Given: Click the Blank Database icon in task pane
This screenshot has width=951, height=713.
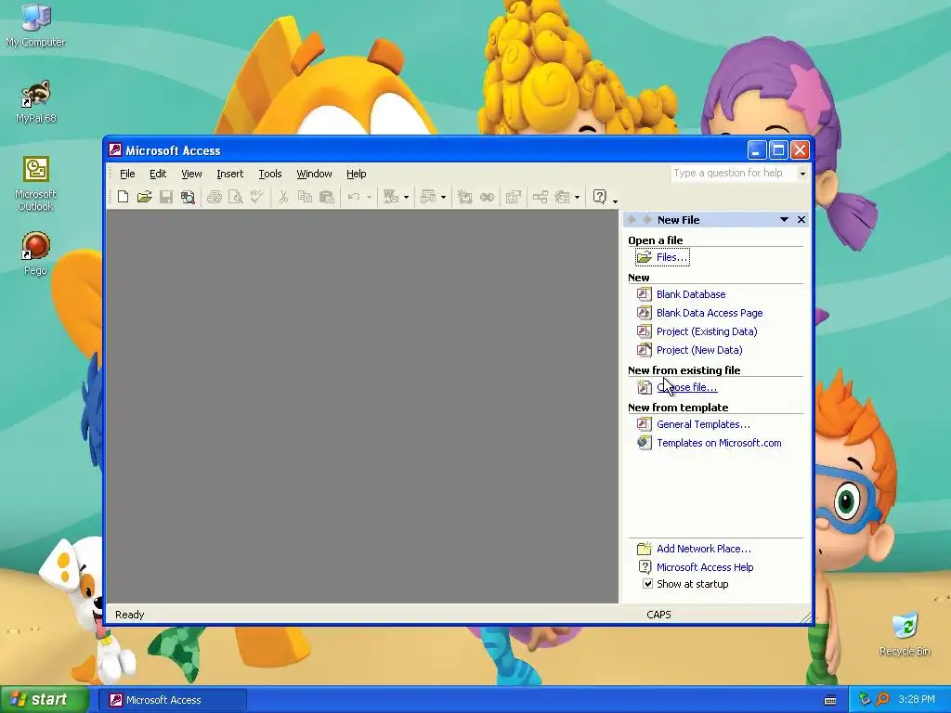Looking at the screenshot, I should click(645, 294).
